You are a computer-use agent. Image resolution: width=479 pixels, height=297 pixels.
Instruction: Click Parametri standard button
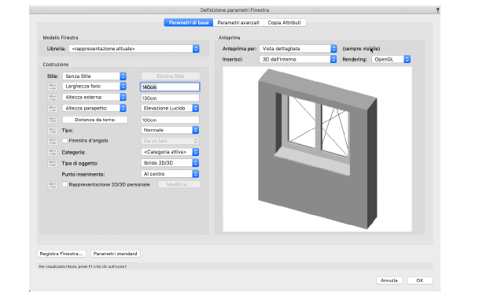(x=115, y=254)
